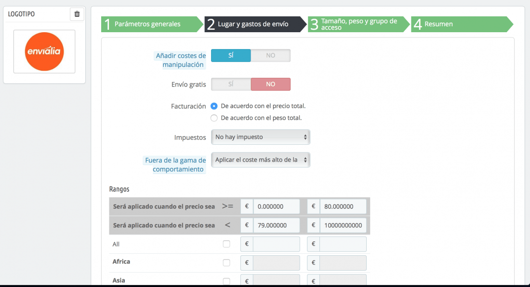
Task: Open step 3 Tamaño, peso y grupo de acceso
Action: coord(358,25)
